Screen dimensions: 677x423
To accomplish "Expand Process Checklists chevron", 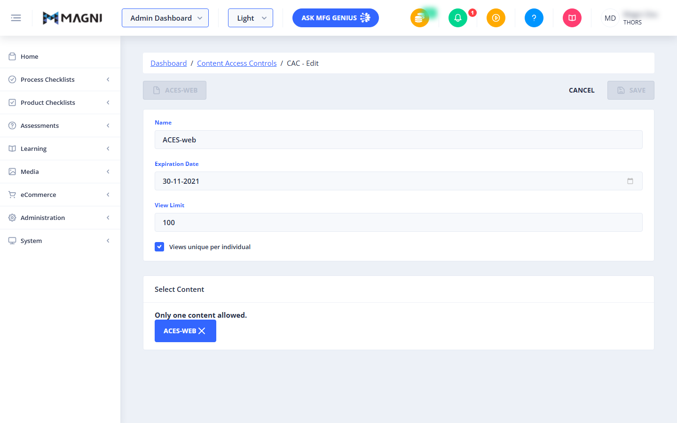I will tap(108, 79).
